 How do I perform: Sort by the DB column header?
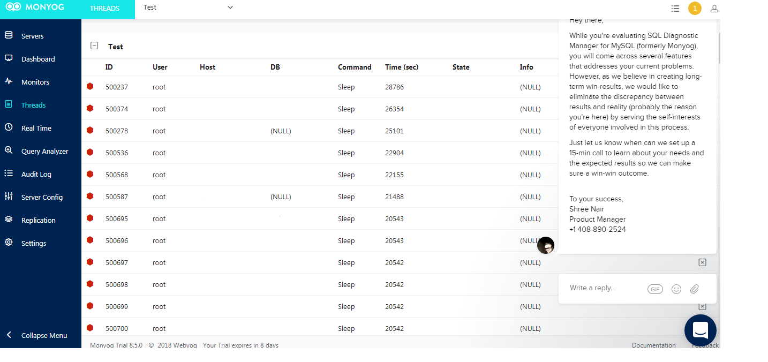[275, 67]
